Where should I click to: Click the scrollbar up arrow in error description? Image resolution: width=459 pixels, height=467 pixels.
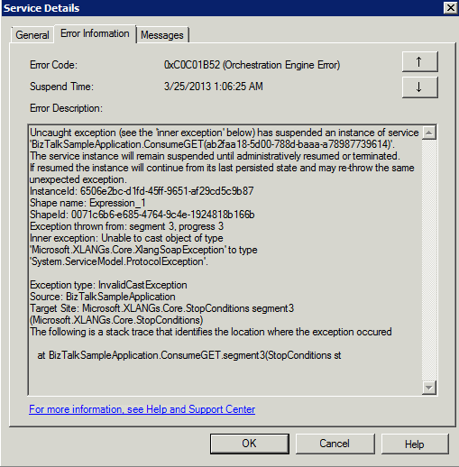click(x=429, y=133)
